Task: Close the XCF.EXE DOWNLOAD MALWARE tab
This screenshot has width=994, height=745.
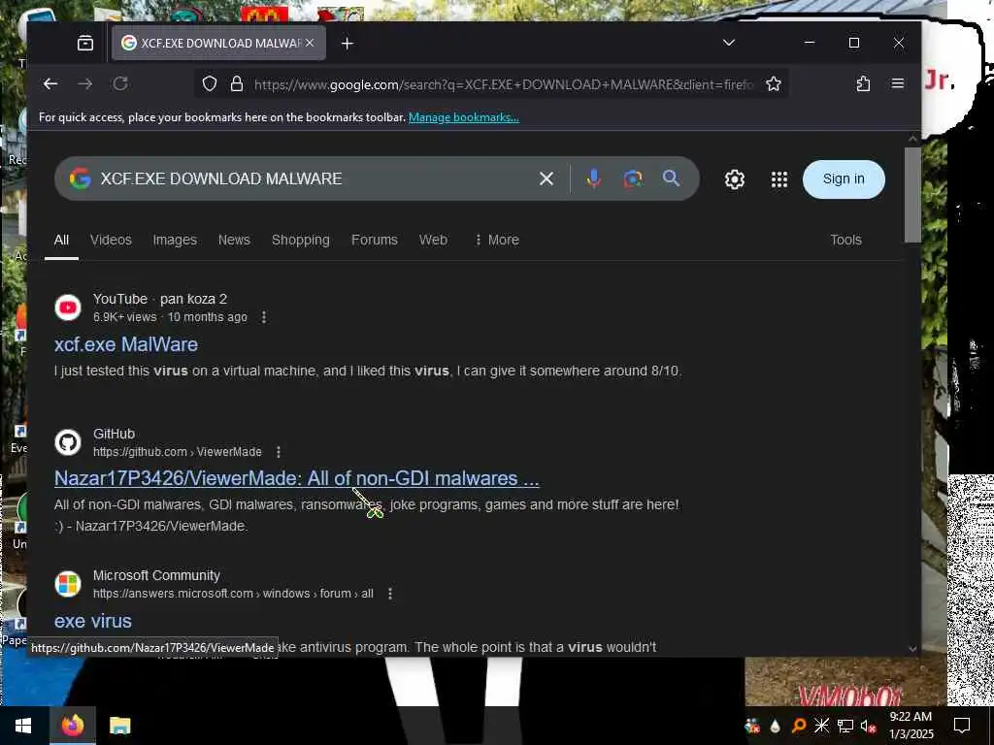Action: [310, 43]
